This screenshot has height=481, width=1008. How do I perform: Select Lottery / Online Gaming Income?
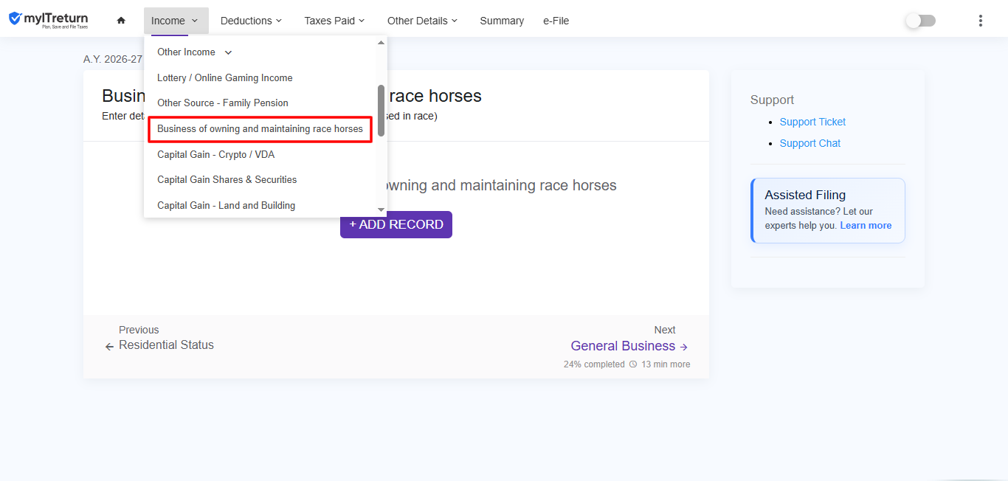coord(224,77)
